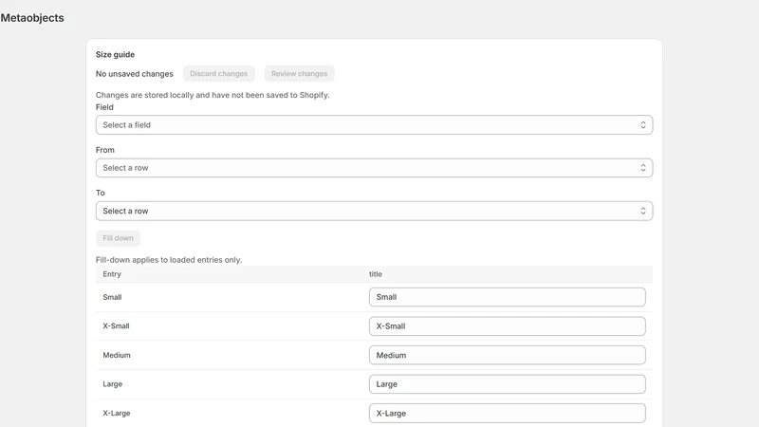The image size is (759, 427).
Task: Click the Size guide card title
Action: tap(115, 55)
